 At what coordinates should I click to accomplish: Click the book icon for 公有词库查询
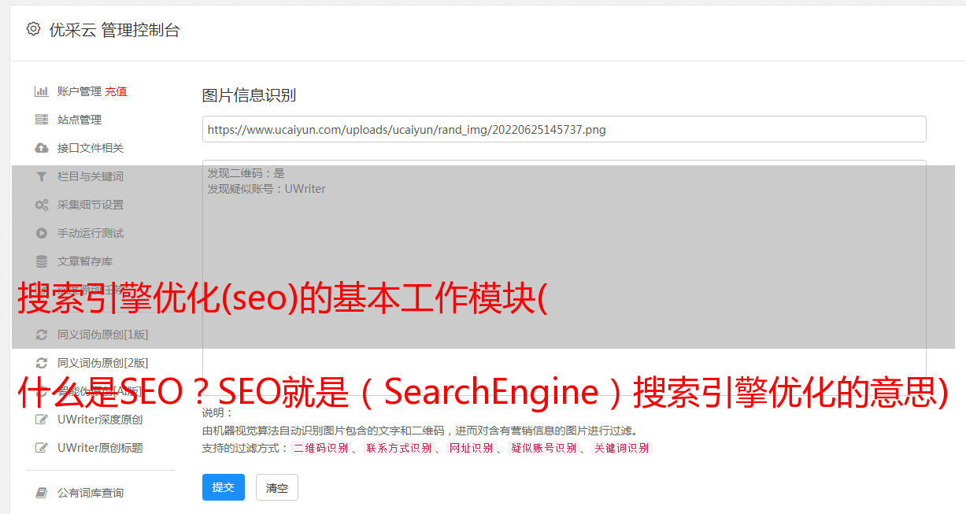42,493
